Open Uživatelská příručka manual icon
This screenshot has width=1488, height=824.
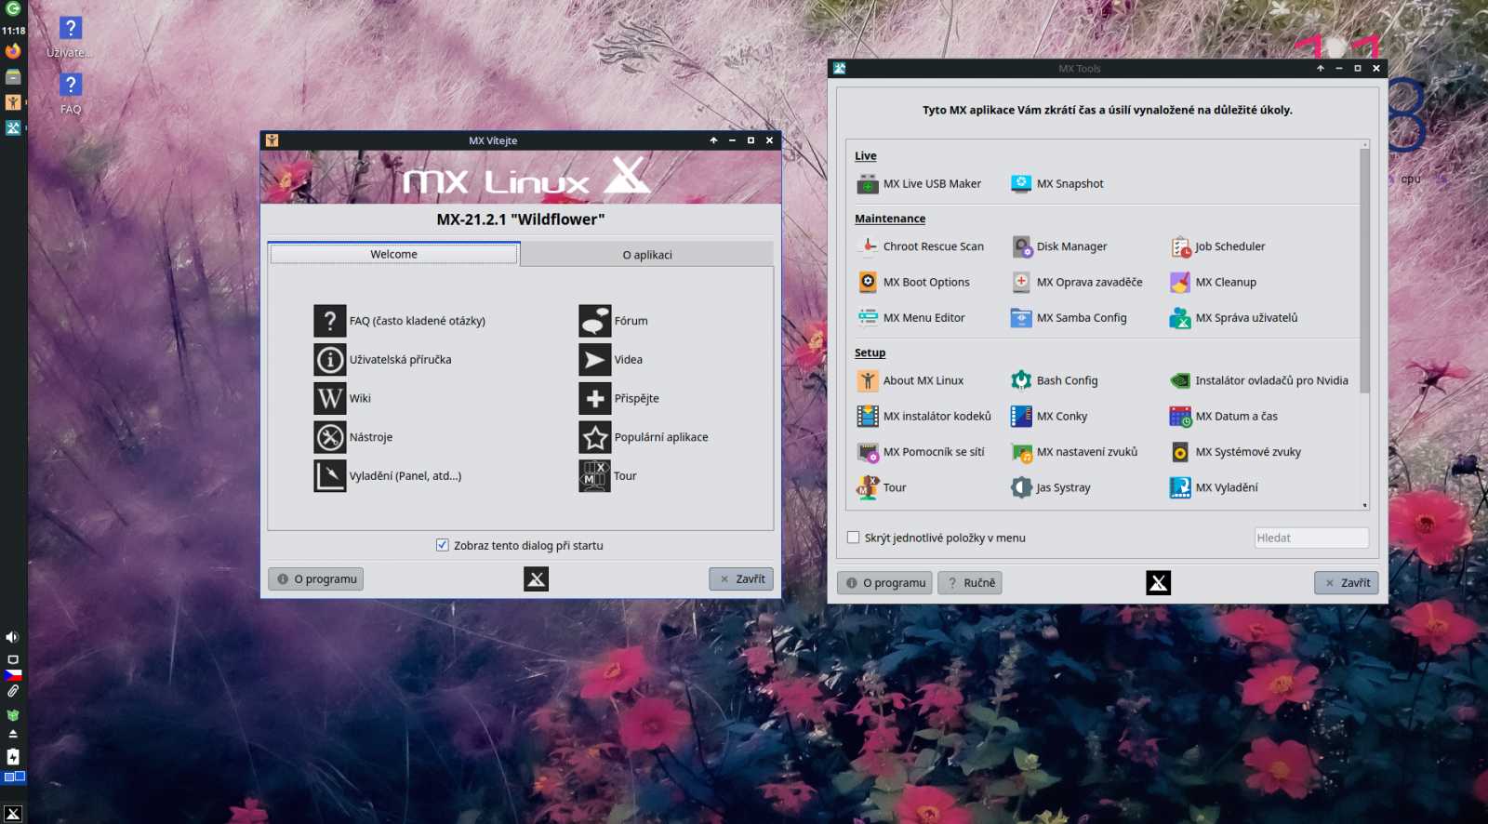(329, 360)
